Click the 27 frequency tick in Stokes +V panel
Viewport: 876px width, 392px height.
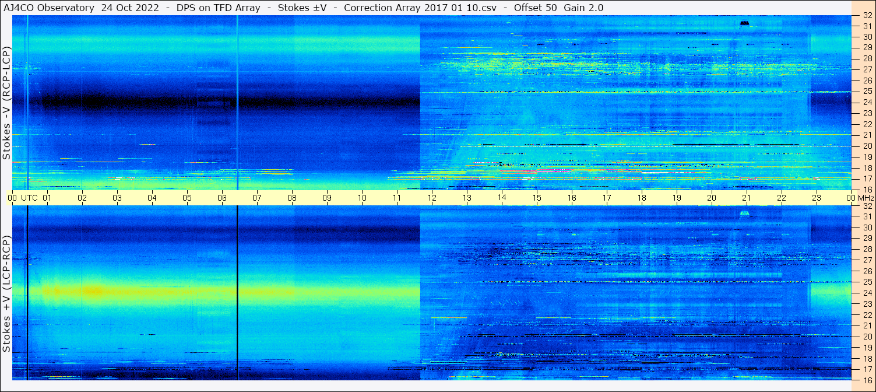point(867,260)
